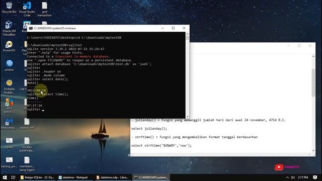Open Task View on the taskbar
322x181 pixels.
click(13, 177)
